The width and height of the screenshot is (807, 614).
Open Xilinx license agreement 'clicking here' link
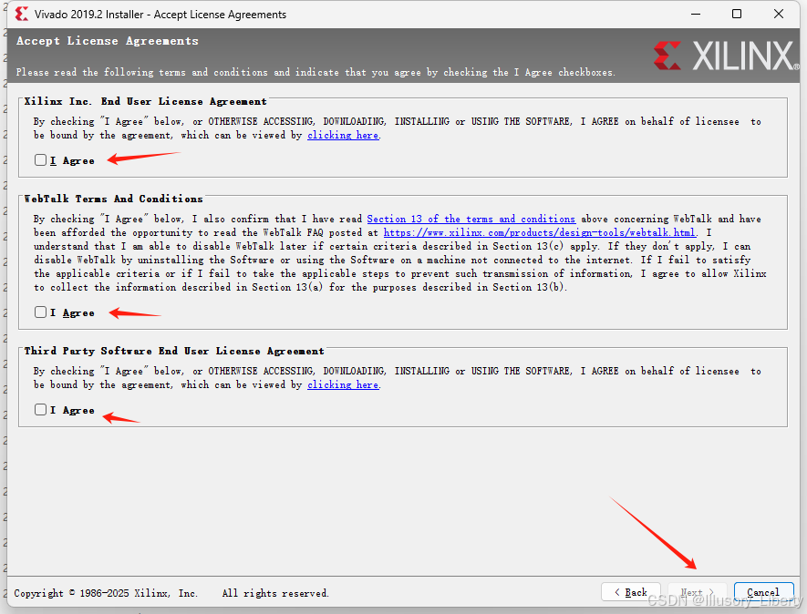343,135
